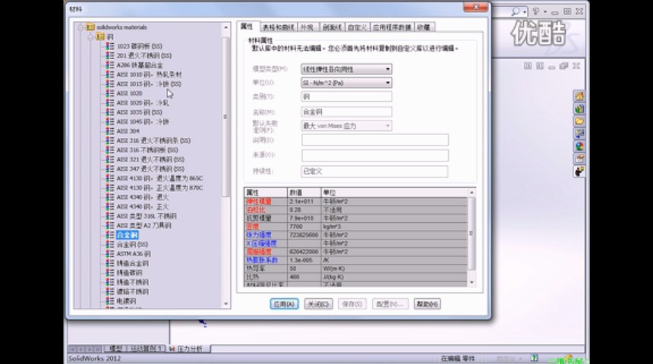653x364 pixels.
Task: Click the 弹性模量 elastic modulus value 2.1e+011
Action: coord(304,202)
